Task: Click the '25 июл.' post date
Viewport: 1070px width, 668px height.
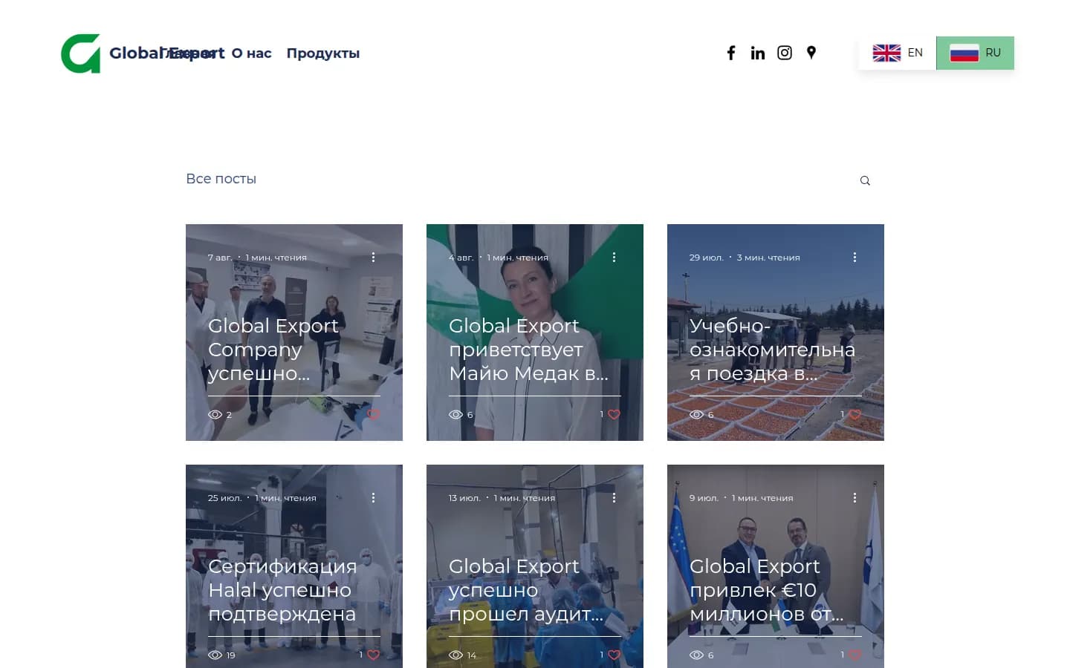Action: click(x=224, y=498)
